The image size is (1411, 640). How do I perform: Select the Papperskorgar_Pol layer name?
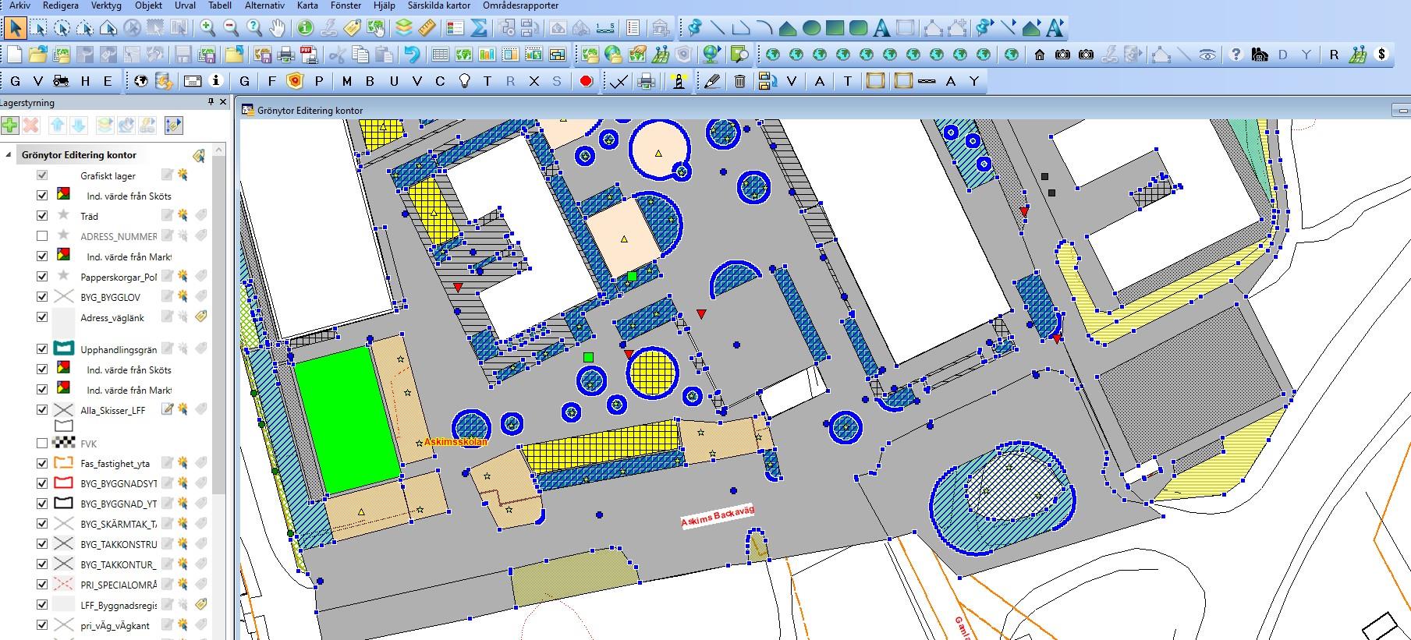(x=119, y=277)
